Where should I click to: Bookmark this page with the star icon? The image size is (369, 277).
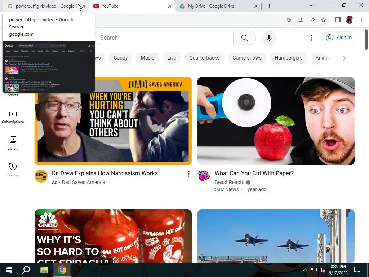point(324,20)
